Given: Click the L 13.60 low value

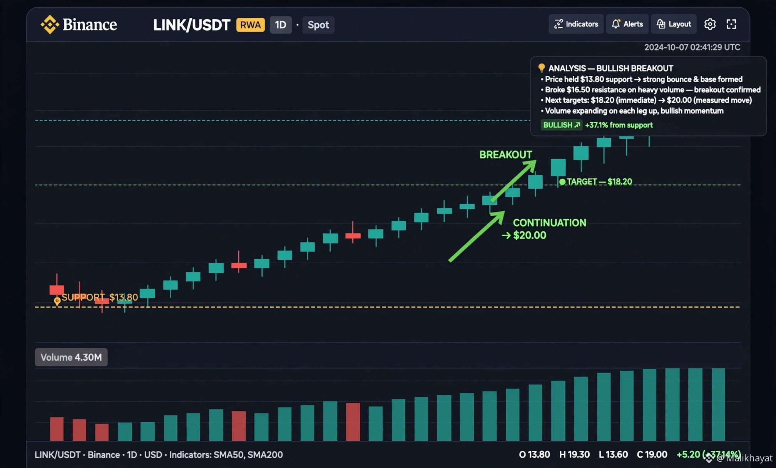Looking at the screenshot, I should [614, 455].
